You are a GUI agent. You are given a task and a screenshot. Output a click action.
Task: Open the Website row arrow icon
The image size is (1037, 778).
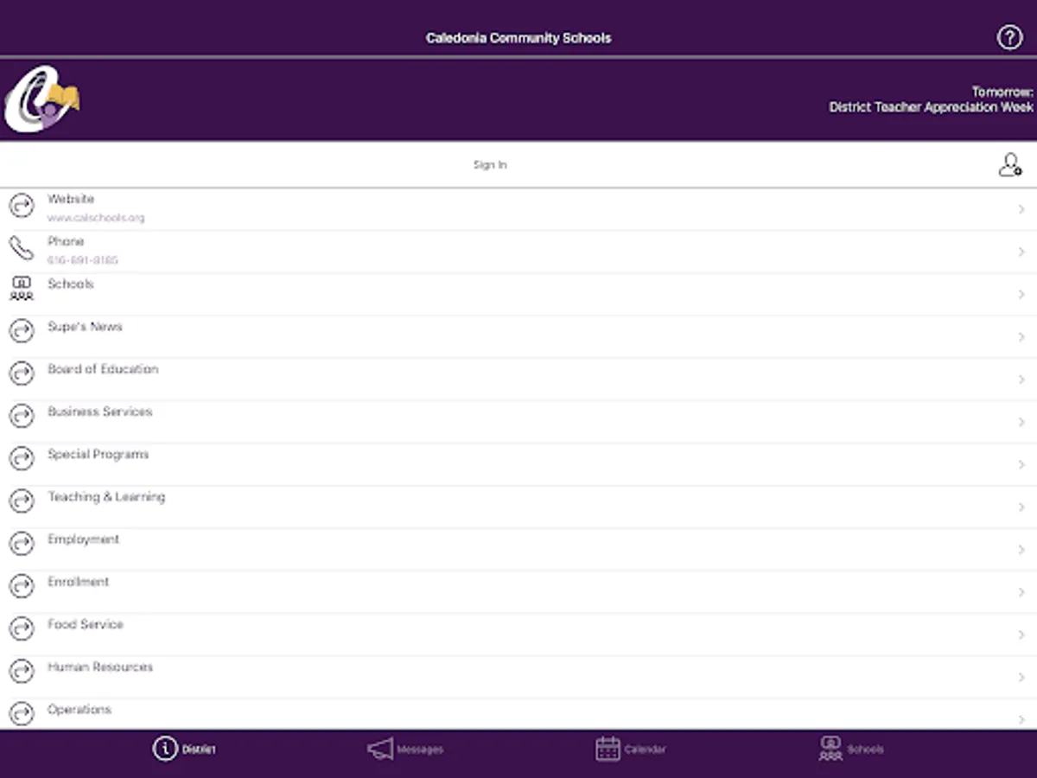point(22,207)
